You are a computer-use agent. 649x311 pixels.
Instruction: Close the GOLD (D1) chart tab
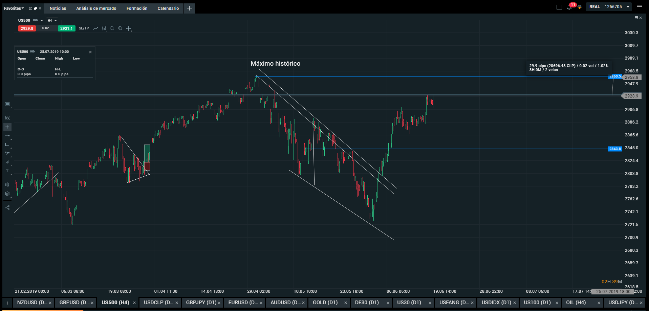(345, 303)
